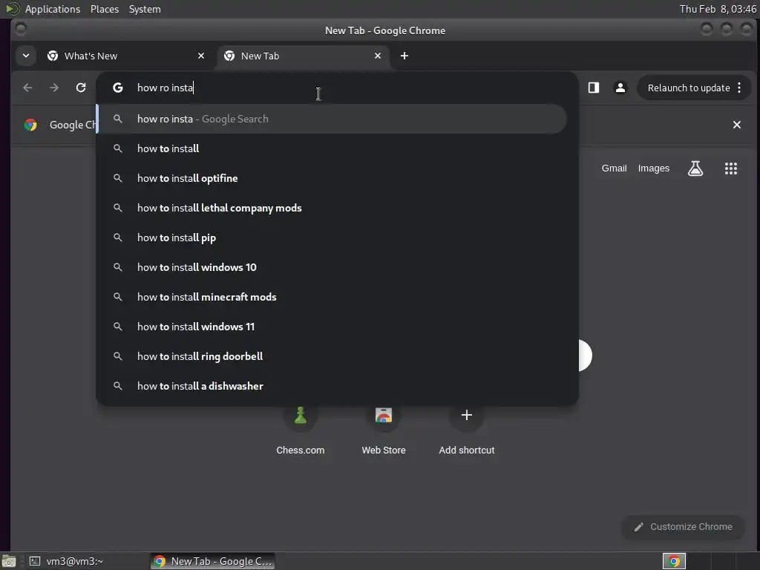Click the Chrome back arrow button
The image size is (760, 570).
pyautogui.click(x=27, y=88)
